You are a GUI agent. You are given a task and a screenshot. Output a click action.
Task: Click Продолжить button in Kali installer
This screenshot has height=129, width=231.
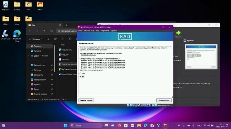click(164, 100)
